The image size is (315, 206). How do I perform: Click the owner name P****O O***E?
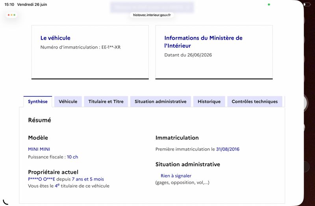click(41, 179)
